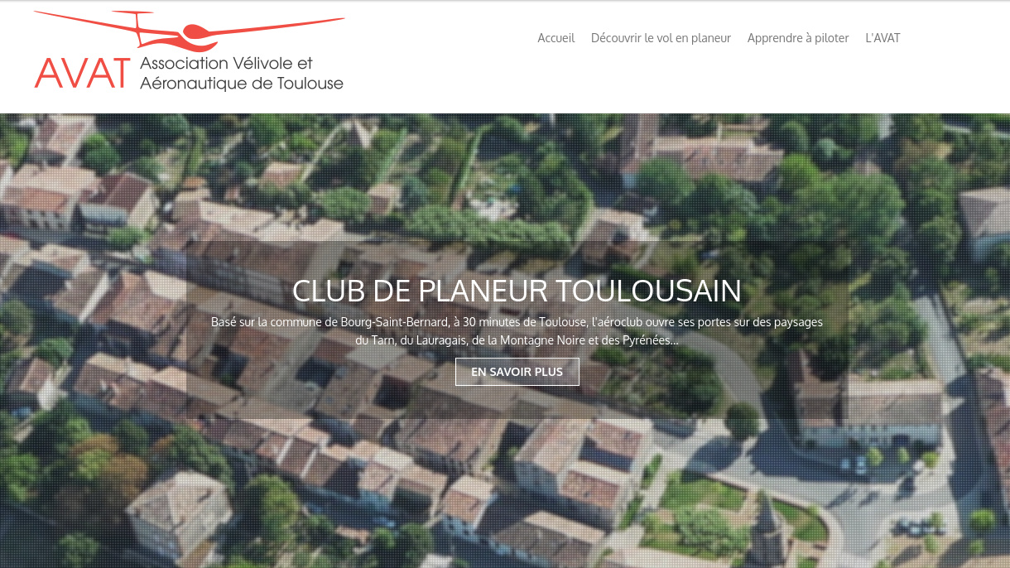Open the Découvrir le vol en planeur menu
1010x568 pixels.
pyautogui.click(x=661, y=38)
